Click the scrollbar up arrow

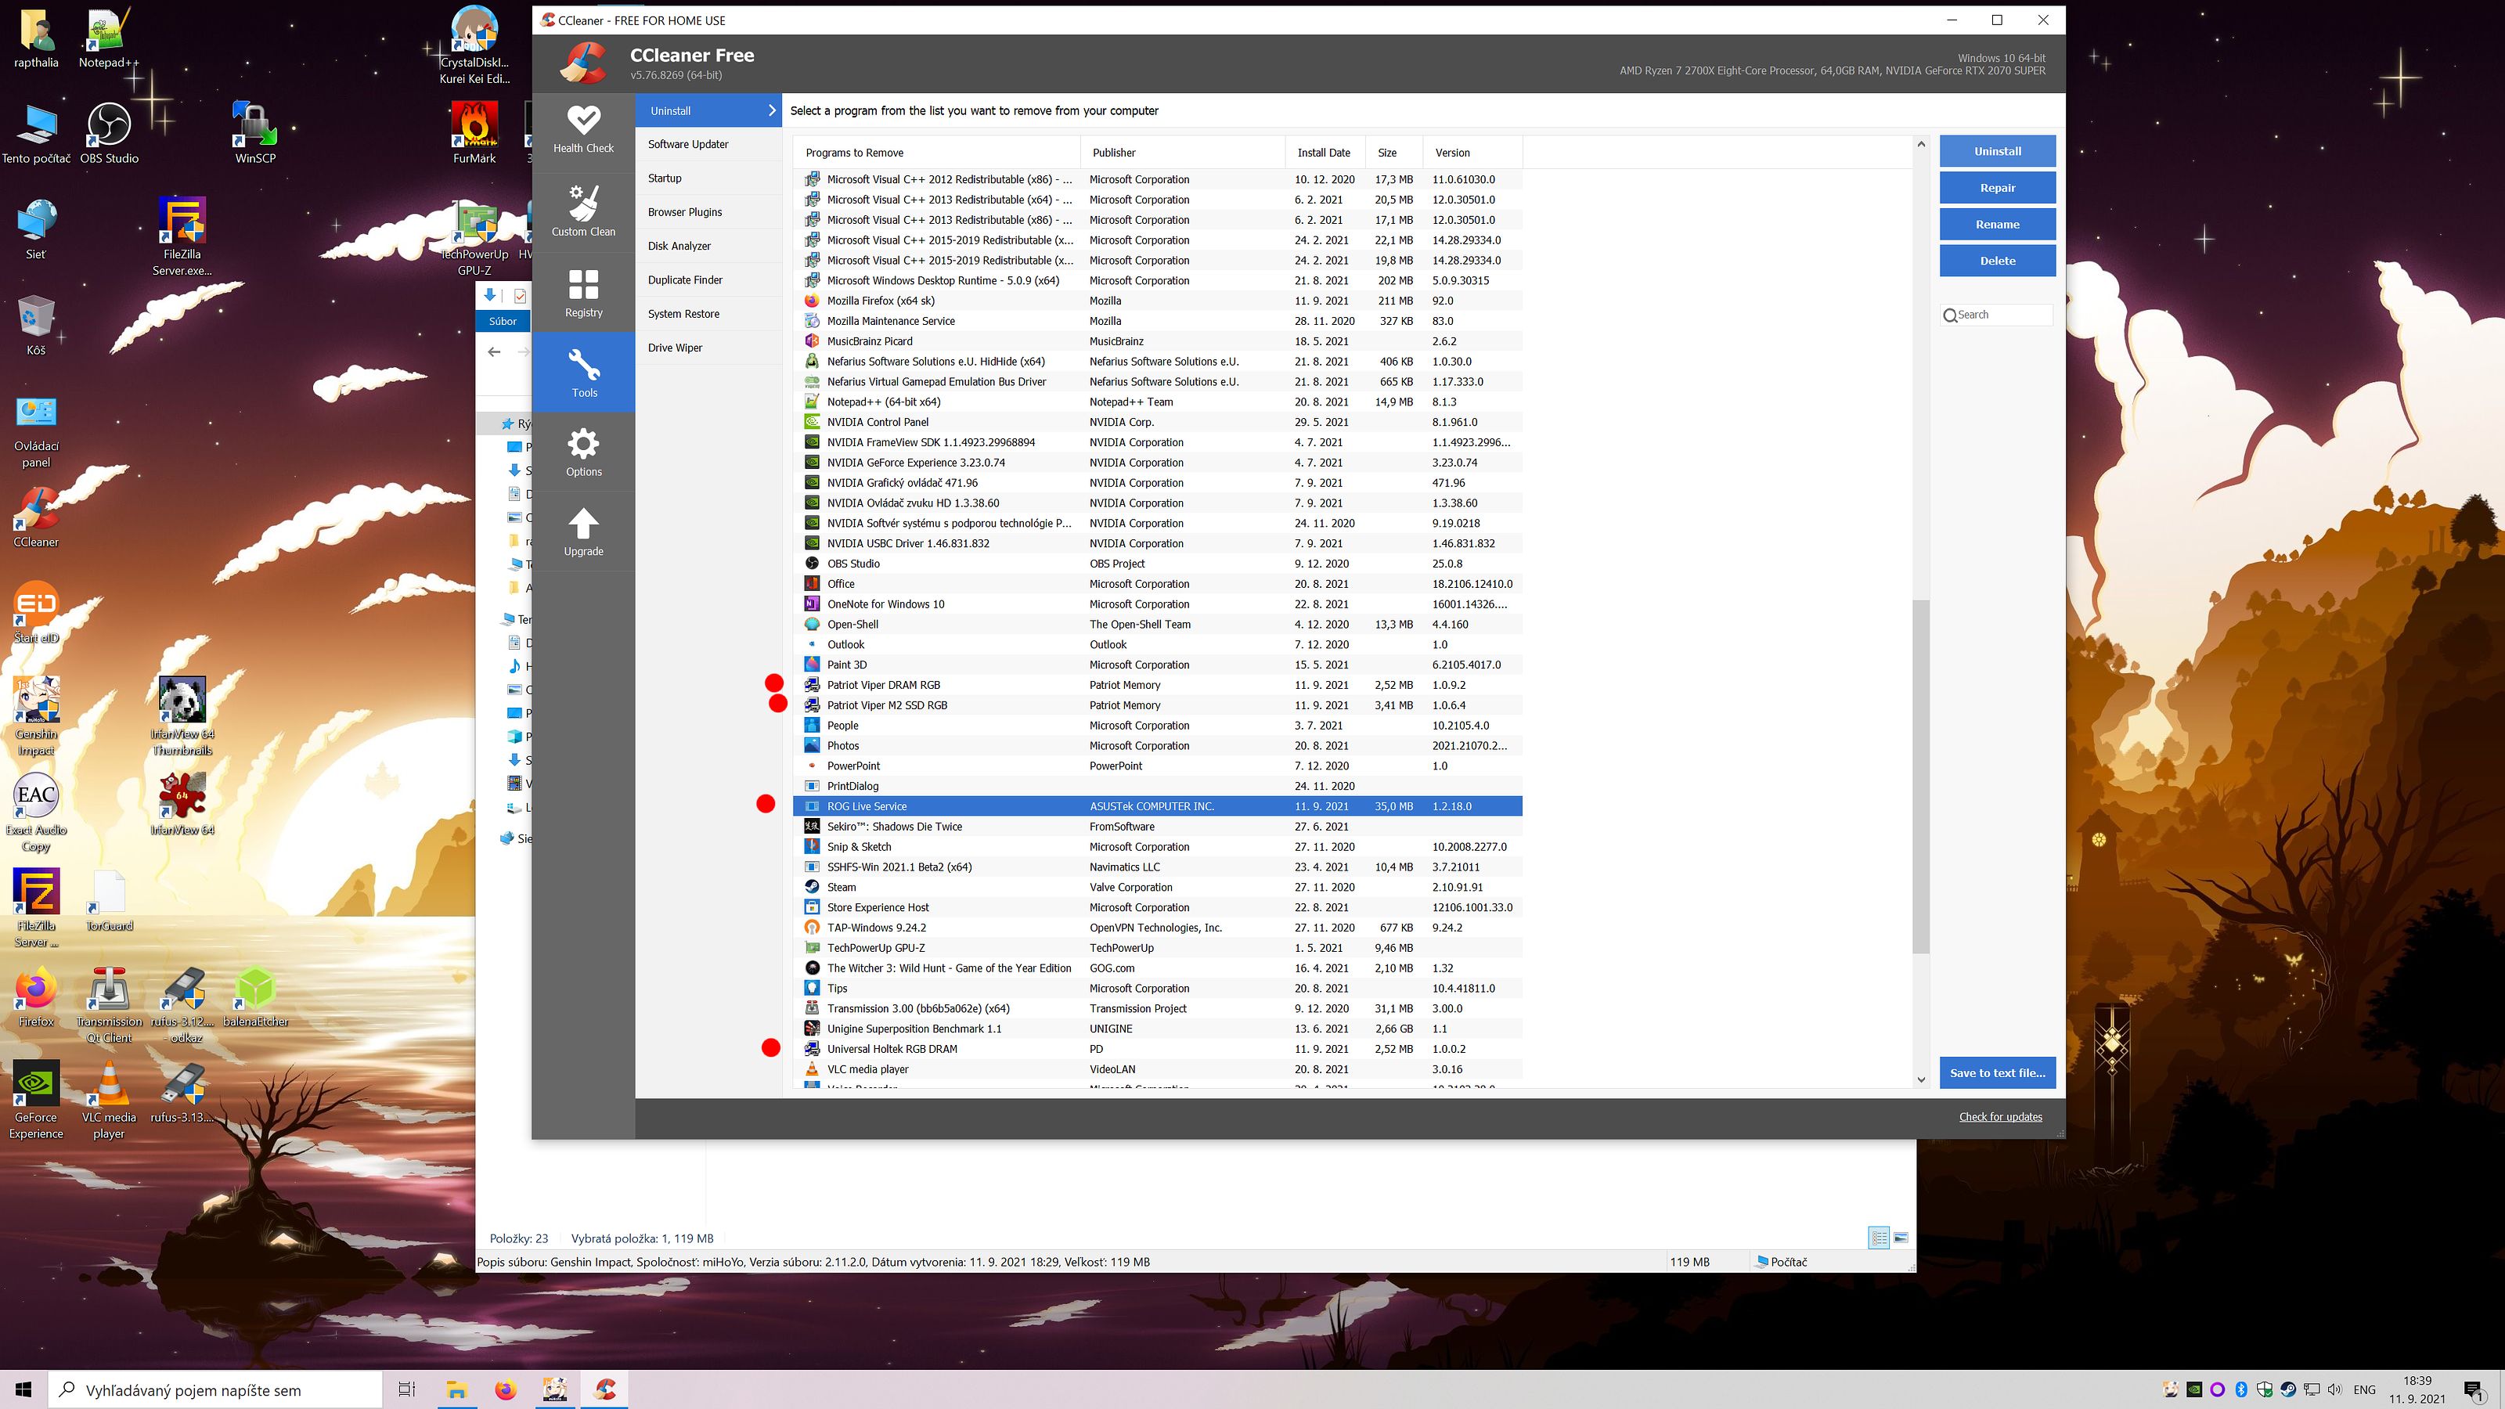tap(1920, 145)
